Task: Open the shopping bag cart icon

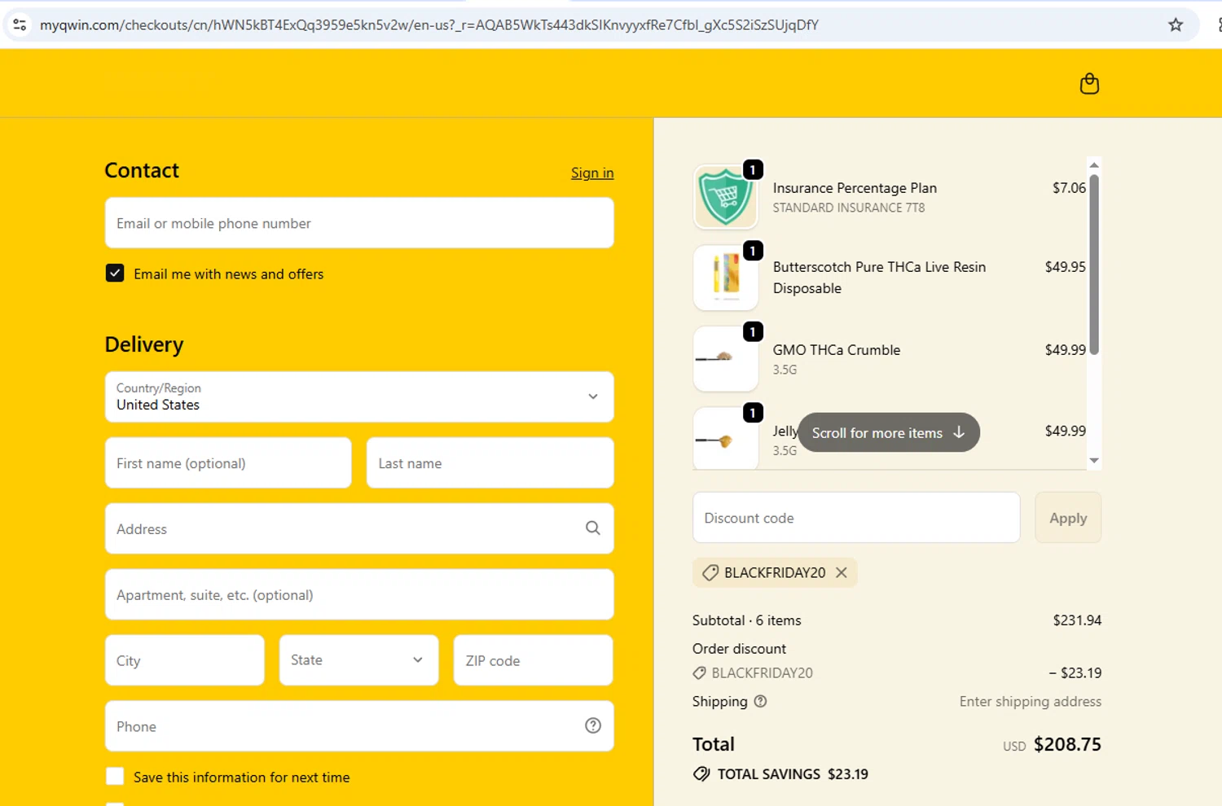Action: (x=1089, y=84)
